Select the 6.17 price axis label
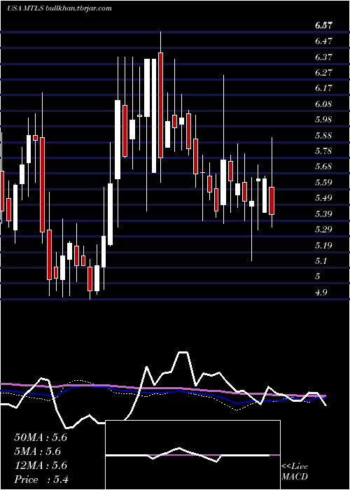This screenshot has width=350, height=490. pyautogui.click(x=323, y=88)
